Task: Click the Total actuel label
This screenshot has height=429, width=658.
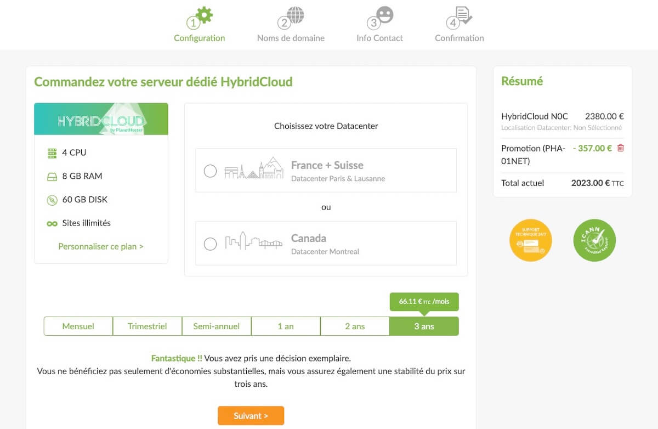Action: coord(523,183)
